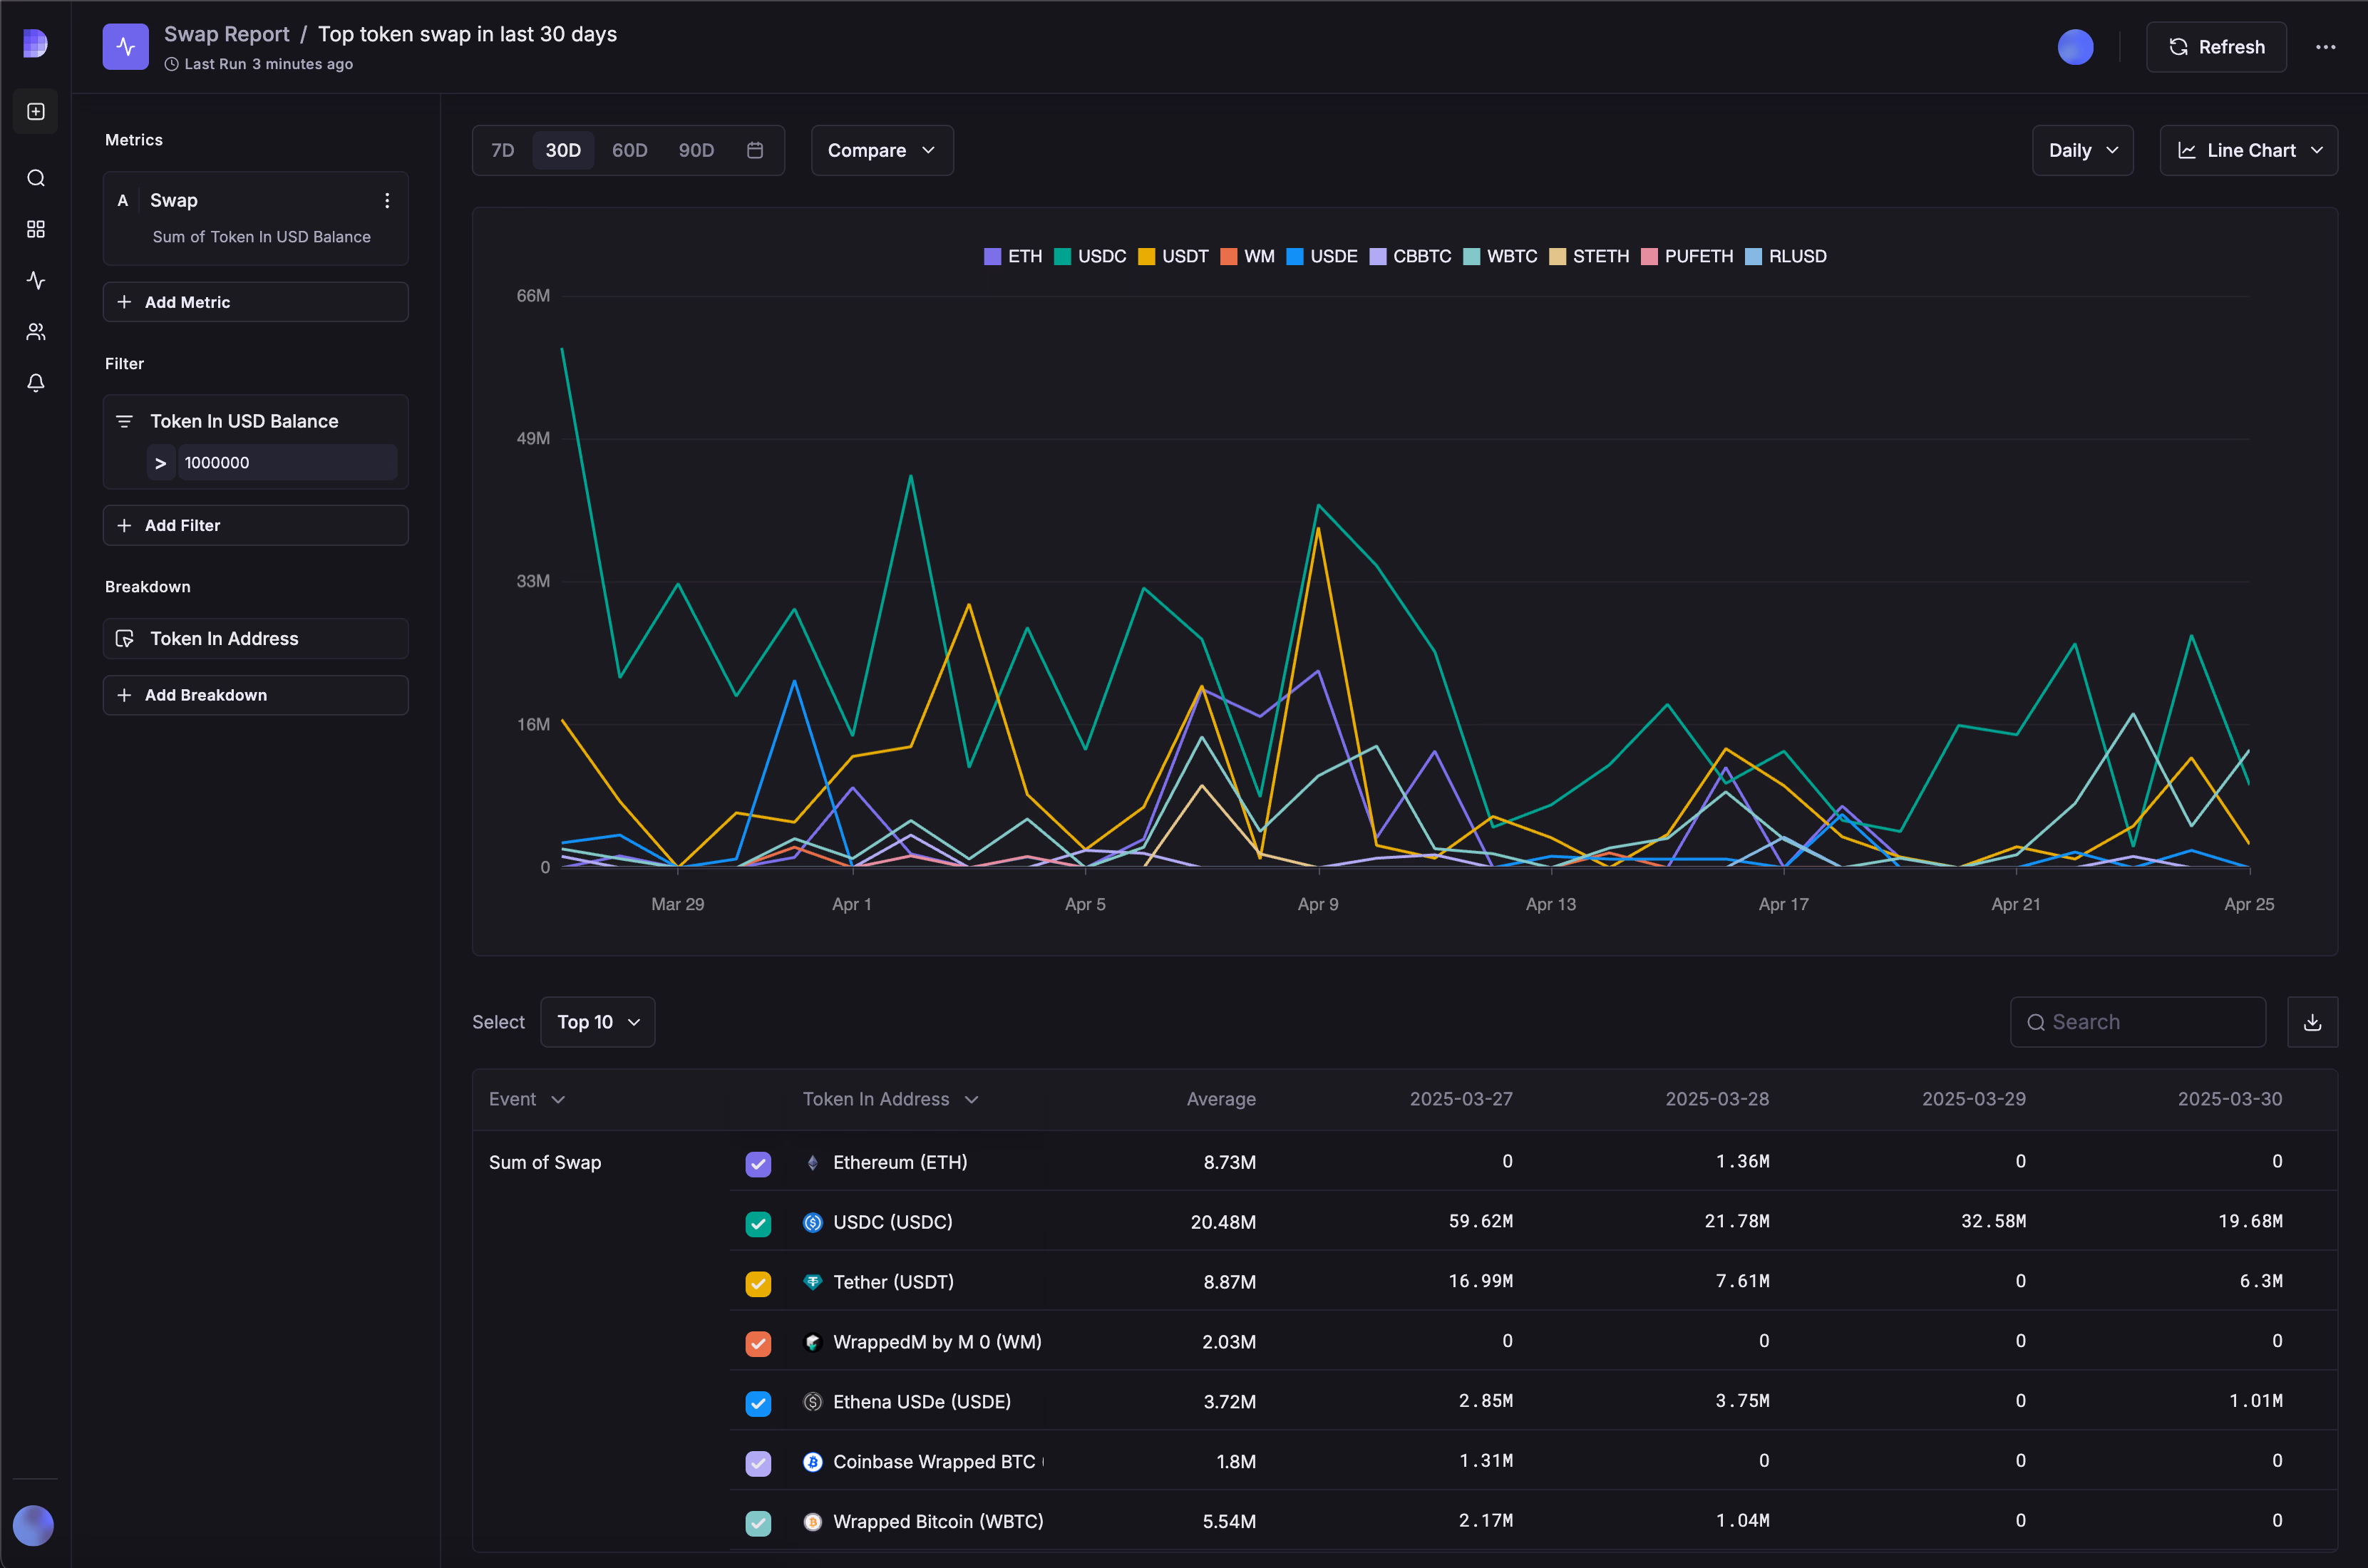Image resolution: width=2368 pixels, height=1568 pixels.
Task: Uncheck the Tether (USDT) row
Action: pyautogui.click(x=758, y=1283)
